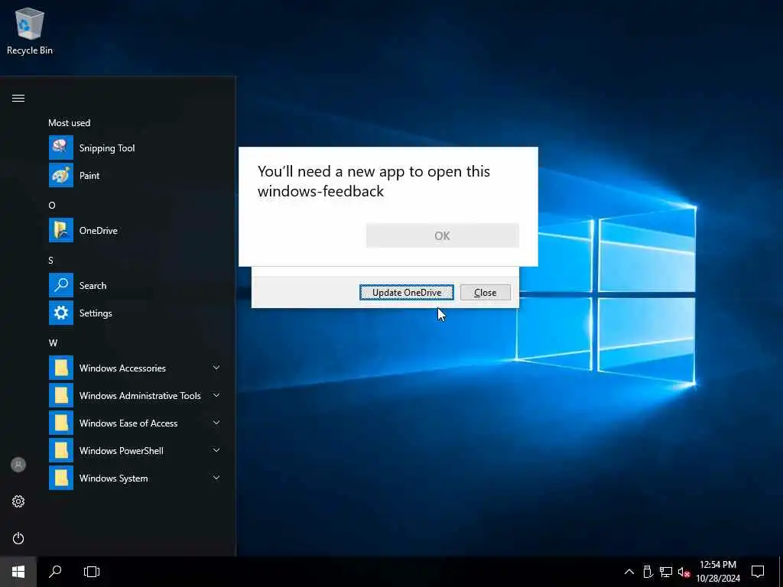The image size is (783, 587).
Task: Click the muted volume tray icon
Action: pyautogui.click(x=684, y=572)
